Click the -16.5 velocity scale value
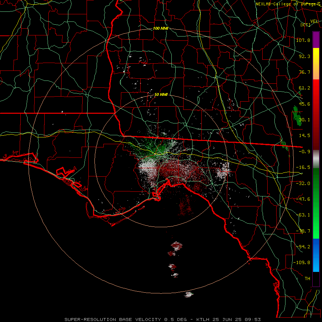 (x=303, y=167)
